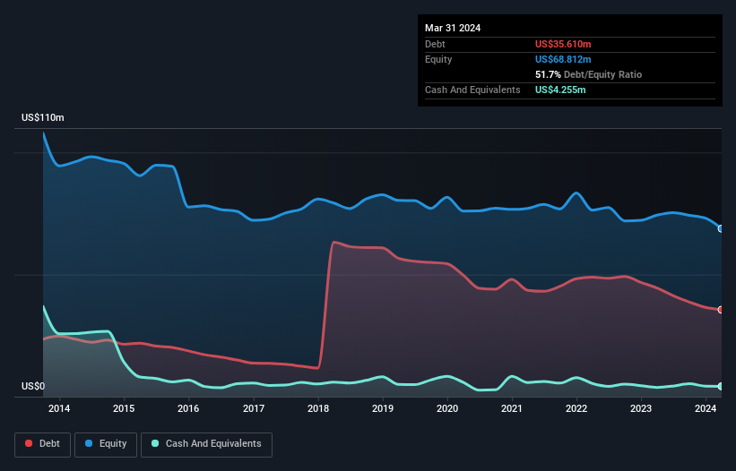Click the Equity row label in tooltip
This screenshot has height=471, width=736.
point(438,59)
